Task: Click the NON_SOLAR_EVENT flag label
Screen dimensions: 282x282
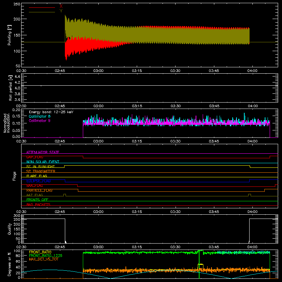Action: point(43,162)
